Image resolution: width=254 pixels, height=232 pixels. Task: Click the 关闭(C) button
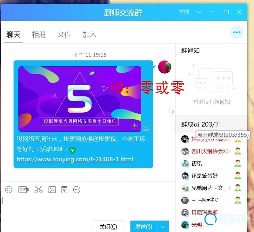(x=108, y=227)
